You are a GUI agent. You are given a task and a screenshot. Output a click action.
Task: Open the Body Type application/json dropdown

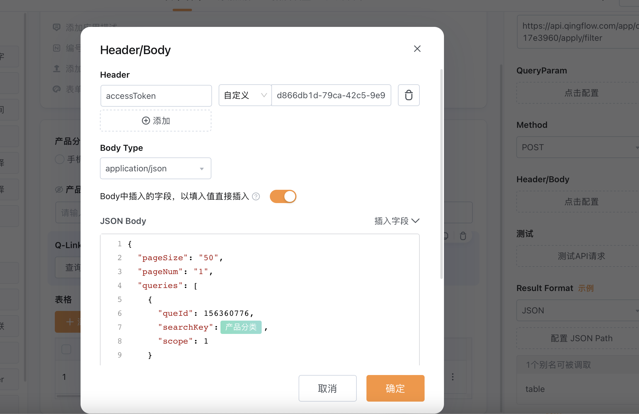click(x=156, y=168)
